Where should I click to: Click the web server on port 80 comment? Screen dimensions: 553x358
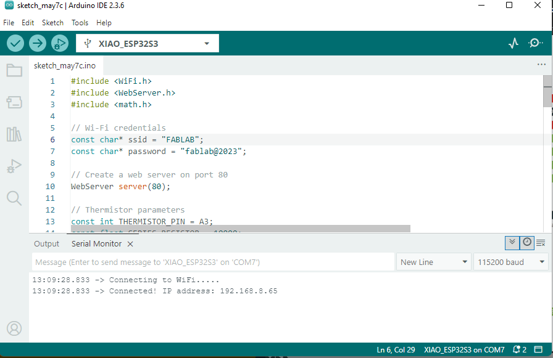149,174
